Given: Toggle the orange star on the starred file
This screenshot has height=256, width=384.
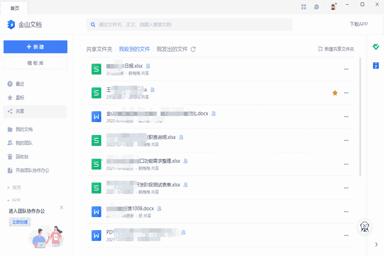Looking at the screenshot, I should 335,93.
